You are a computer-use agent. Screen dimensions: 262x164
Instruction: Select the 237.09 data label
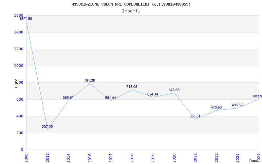(x=47, y=127)
